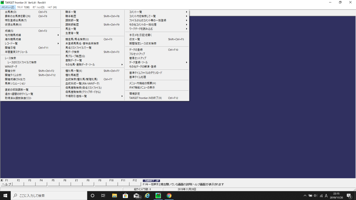Open volume control in system tray

coord(315,196)
